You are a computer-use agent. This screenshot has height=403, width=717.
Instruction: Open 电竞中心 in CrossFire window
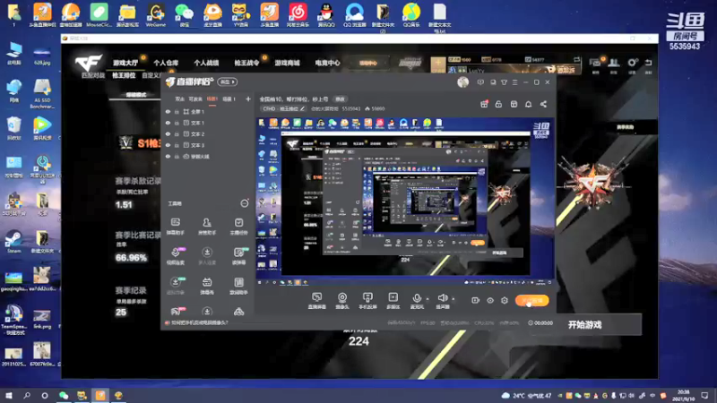click(327, 63)
